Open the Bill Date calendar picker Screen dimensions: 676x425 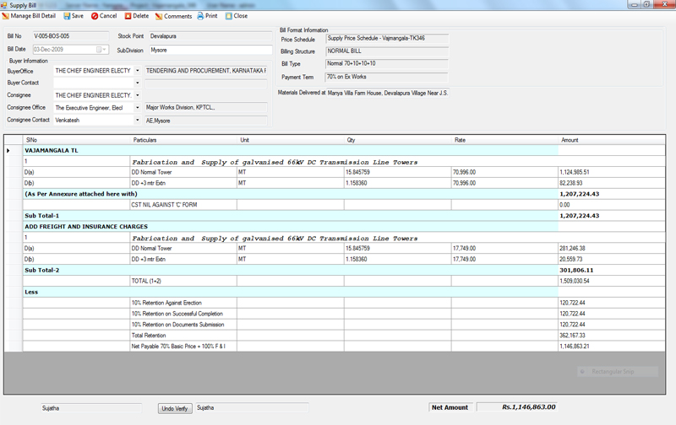pos(101,50)
